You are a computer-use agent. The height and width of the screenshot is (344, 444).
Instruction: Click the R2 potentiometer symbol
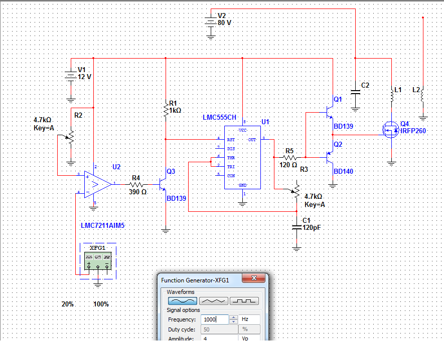[x=71, y=136]
